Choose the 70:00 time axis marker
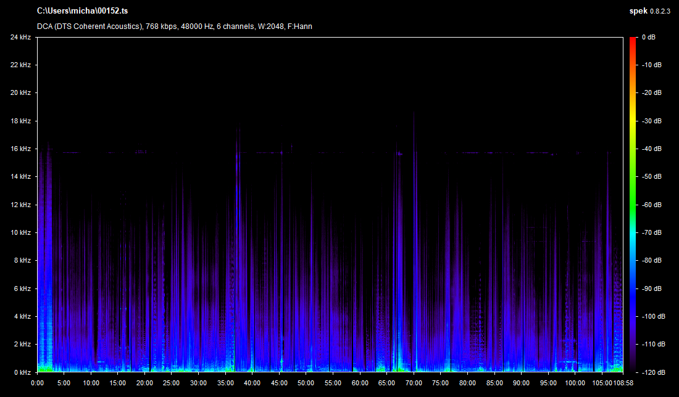 (x=414, y=382)
